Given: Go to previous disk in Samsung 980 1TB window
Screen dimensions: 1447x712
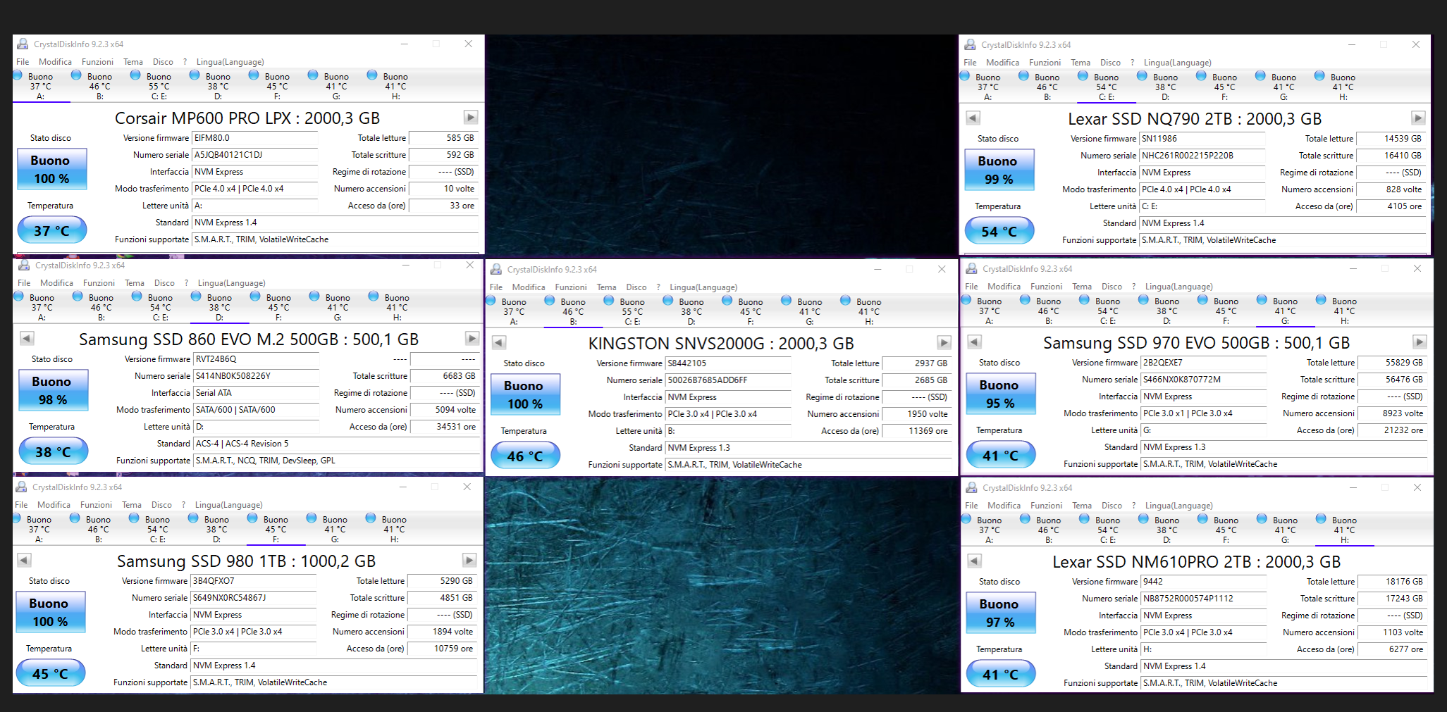Looking at the screenshot, I should [24, 560].
